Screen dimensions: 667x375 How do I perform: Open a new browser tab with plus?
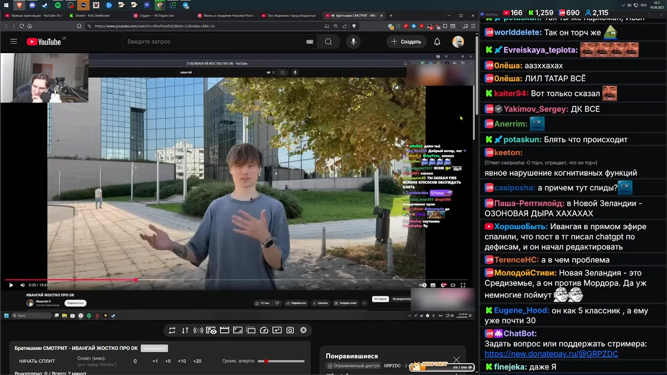(390, 16)
